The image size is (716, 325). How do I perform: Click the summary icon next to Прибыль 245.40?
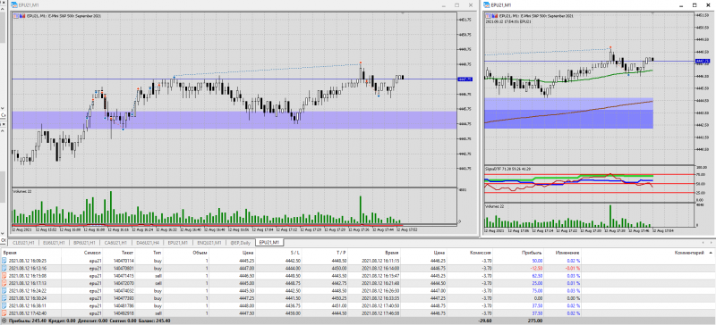coord(4,321)
